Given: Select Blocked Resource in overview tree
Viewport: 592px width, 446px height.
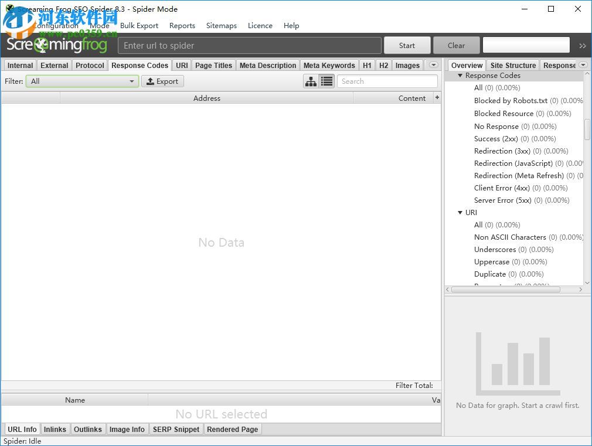Looking at the screenshot, I should pyautogui.click(x=522, y=113).
